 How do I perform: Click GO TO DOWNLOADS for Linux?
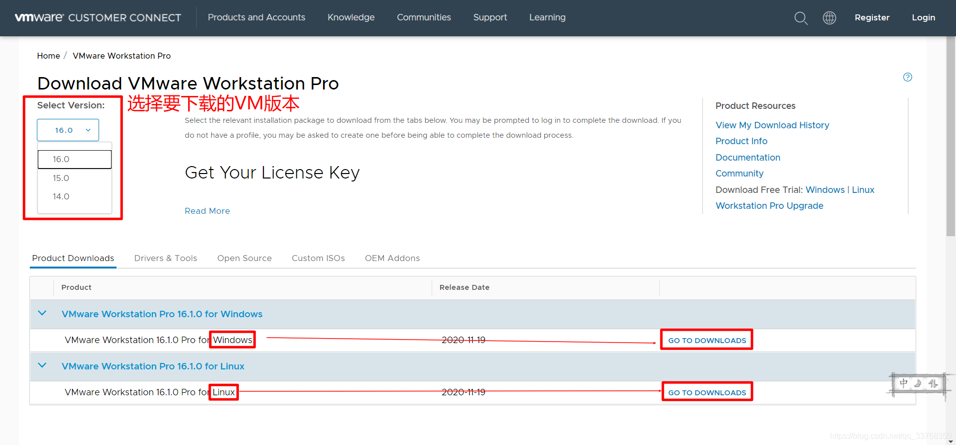(x=707, y=392)
